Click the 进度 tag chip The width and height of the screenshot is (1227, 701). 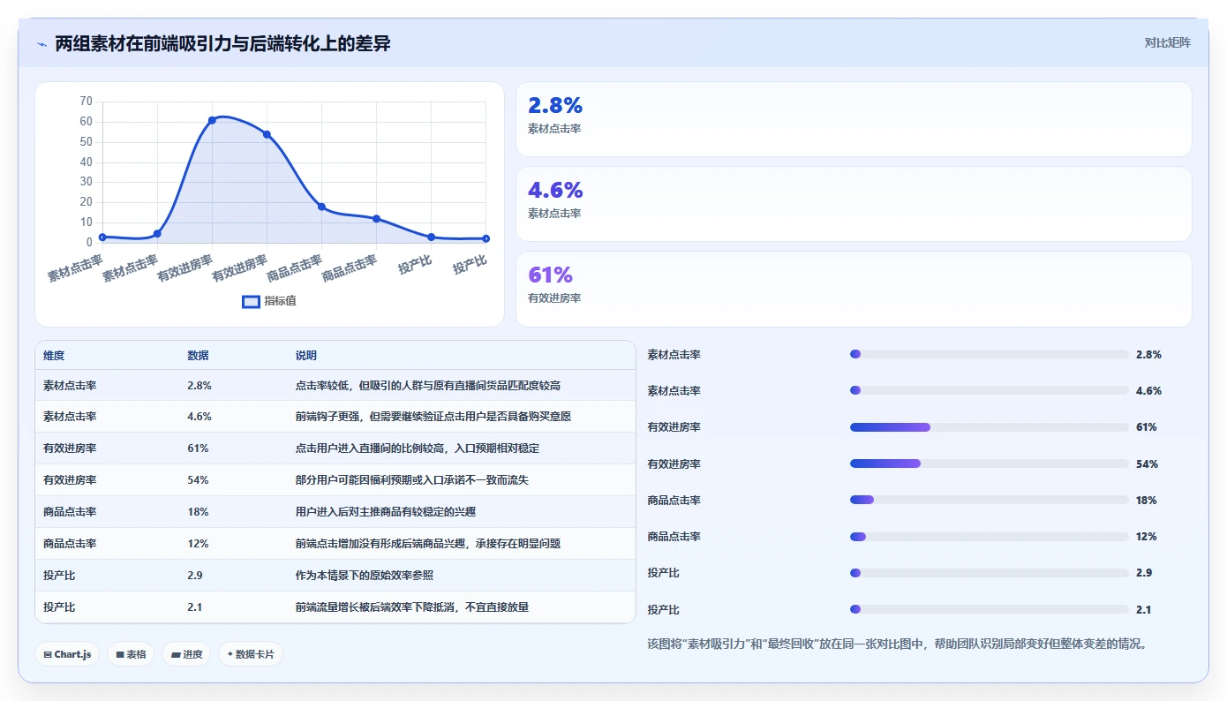coord(186,654)
